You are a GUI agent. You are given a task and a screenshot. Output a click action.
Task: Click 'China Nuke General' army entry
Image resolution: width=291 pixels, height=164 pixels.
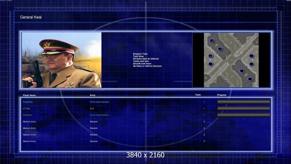[x=99, y=102]
